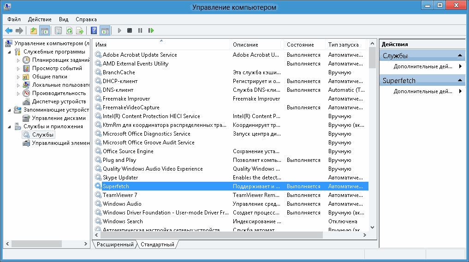Image resolution: width=469 pixels, height=262 pixels.
Task: Open the Справка menu
Action: (86, 19)
